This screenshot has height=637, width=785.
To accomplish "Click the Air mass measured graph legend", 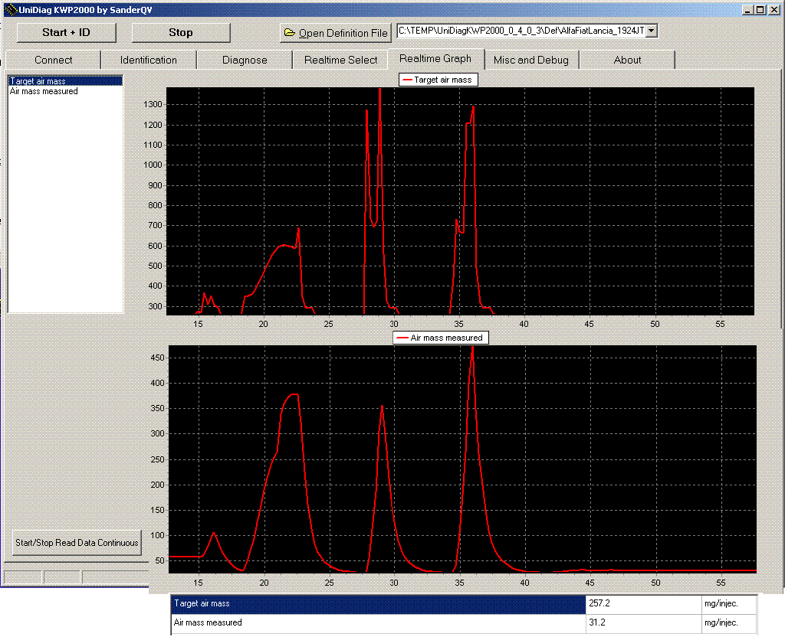I will click(441, 338).
